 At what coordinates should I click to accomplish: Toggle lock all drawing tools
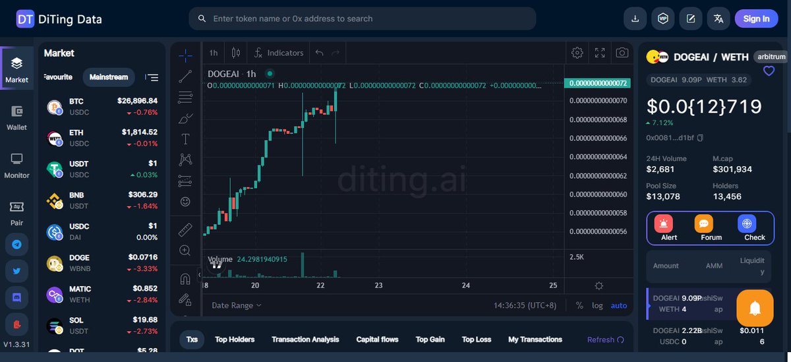point(185,299)
